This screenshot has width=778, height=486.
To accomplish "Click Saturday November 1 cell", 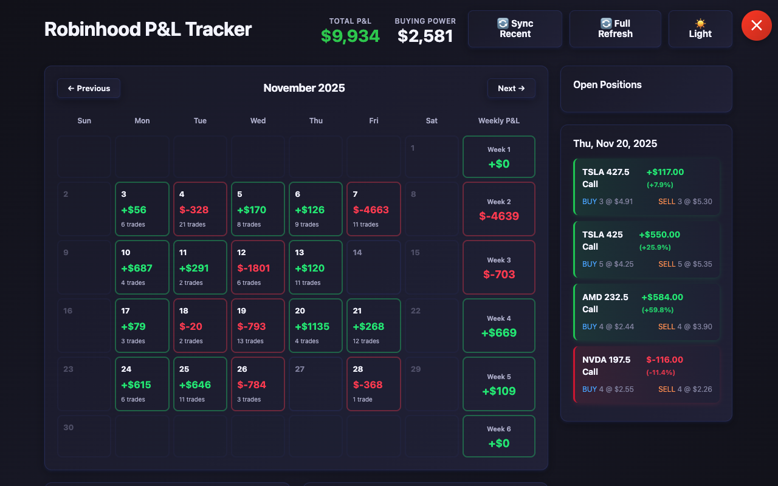I will [432, 157].
